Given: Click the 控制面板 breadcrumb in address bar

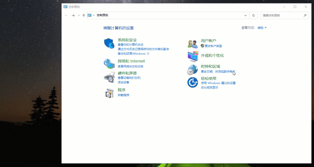Looking at the screenshot, I should 102,15.
